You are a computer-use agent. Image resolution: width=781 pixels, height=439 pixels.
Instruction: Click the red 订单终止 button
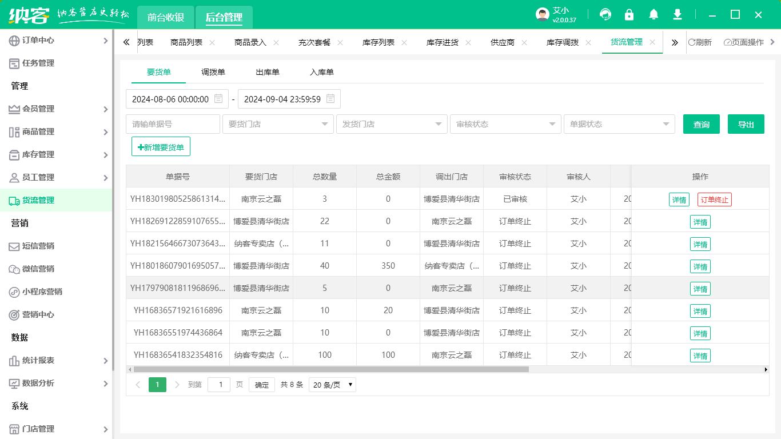pos(714,199)
